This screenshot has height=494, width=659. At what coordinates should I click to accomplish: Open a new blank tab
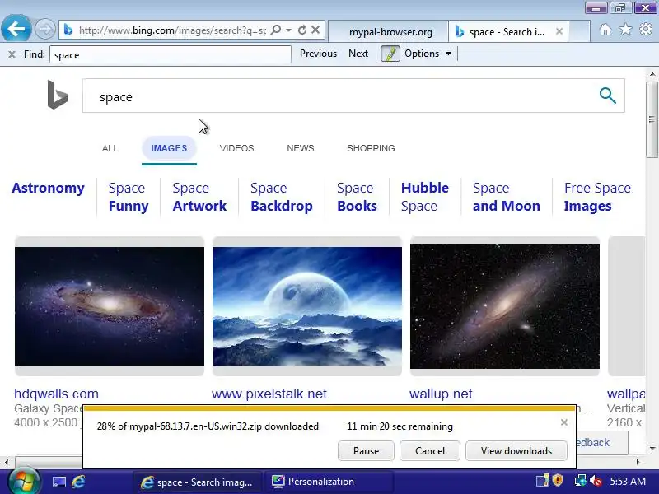point(579,32)
